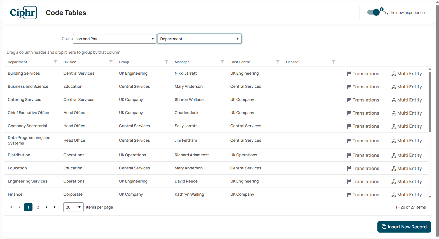Change the items per page dropdown
The width and height of the screenshot is (439, 239).
(x=73, y=207)
